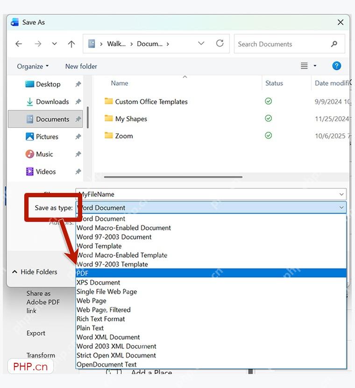The image size is (355, 388).
Task: Choose Single File Web Page type
Action: coord(211,292)
